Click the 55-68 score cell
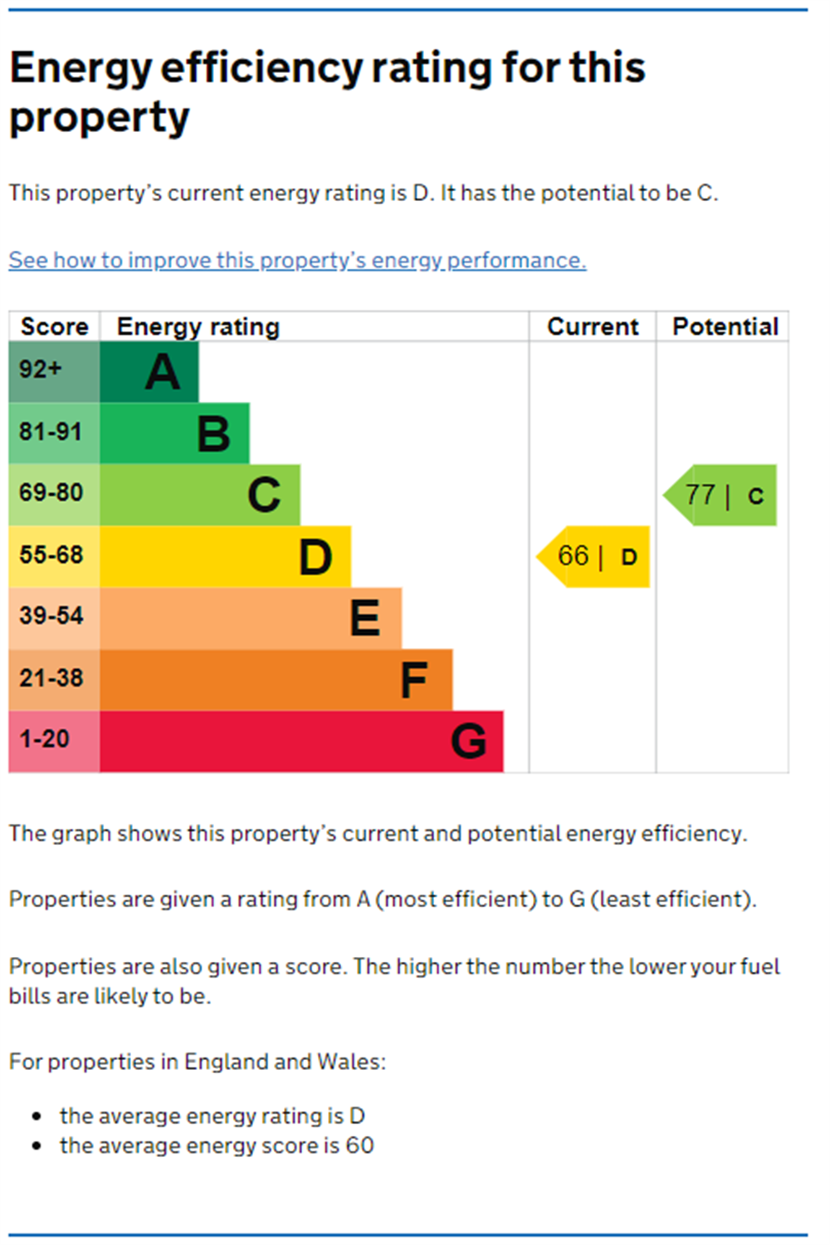 (x=55, y=556)
